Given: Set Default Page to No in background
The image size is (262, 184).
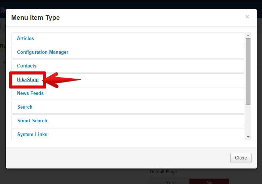Looking at the screenshot, I should coord(209,181).
